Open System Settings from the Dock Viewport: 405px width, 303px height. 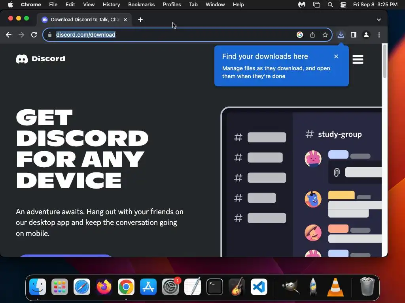point(170,286)
